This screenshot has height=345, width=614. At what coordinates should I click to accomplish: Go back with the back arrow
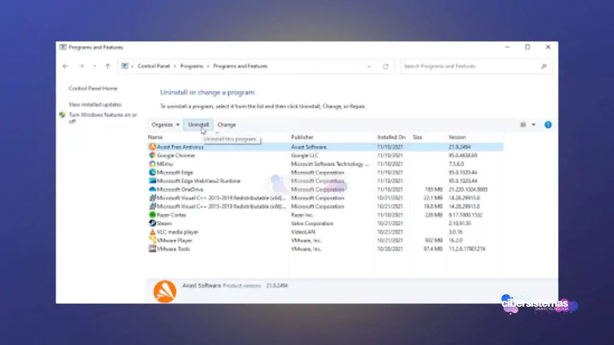coord(66,66)
